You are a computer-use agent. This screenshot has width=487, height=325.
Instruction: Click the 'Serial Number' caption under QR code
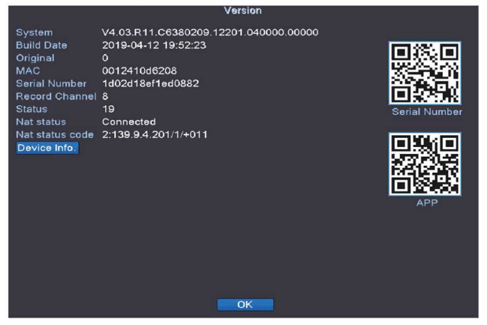pyautogui.click(x=427, y=112)
